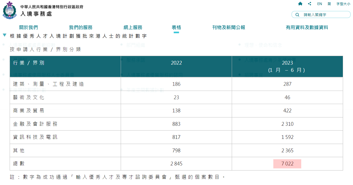353x185 pixels.
Task: Click the value 186 in the table
Action: [176, 84]
